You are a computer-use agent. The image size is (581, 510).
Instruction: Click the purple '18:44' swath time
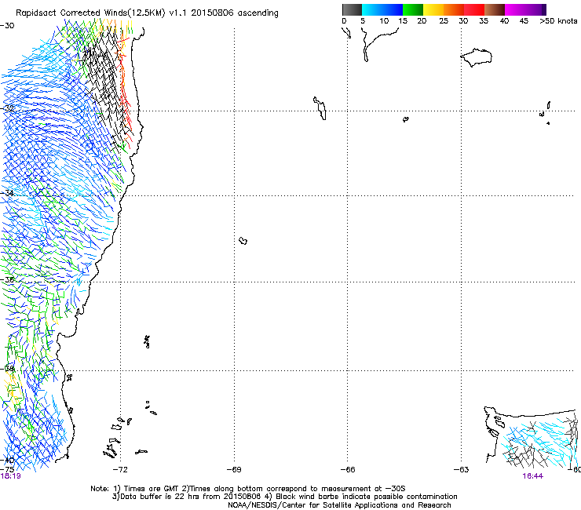point(533,476)
